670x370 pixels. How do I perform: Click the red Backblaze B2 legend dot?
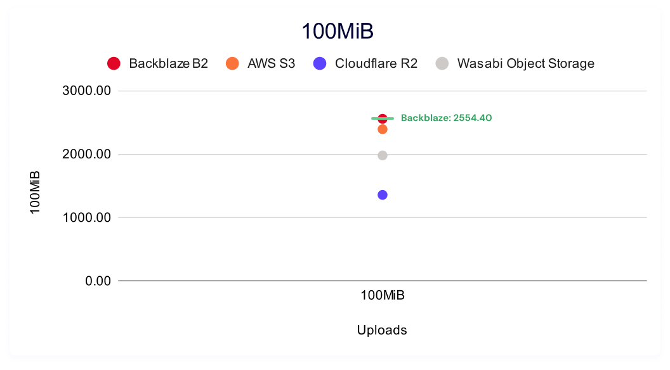click(x=114, y=63)
